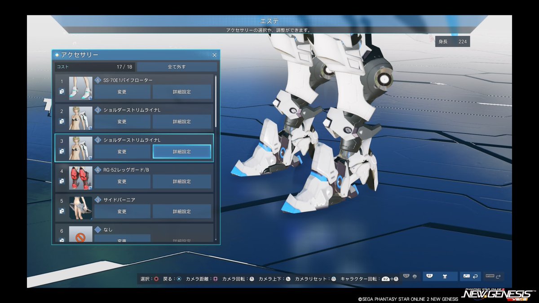Select the サイドバーニア thumbnail
The height and width of the screenshot is (303, 539).
click(x=81, y=208)
